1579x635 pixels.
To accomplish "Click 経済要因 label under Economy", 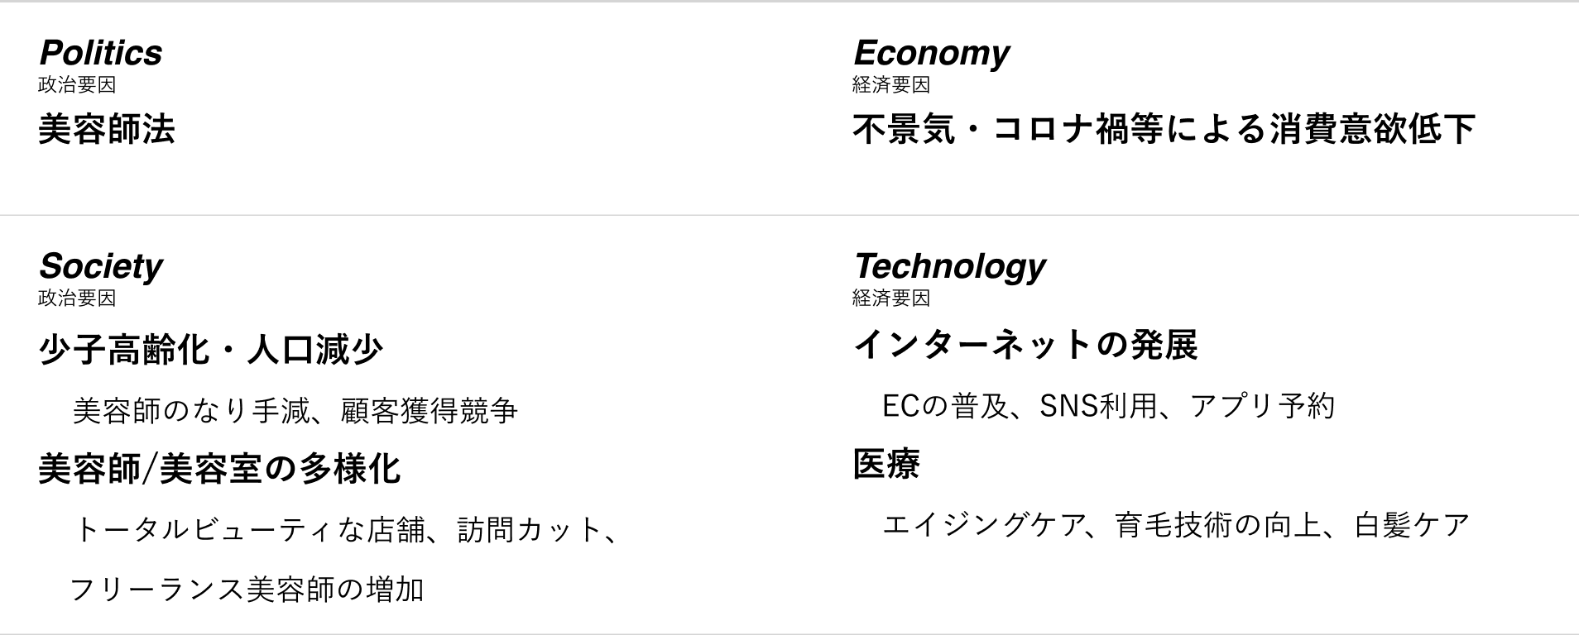I will (x=891, y=84).
